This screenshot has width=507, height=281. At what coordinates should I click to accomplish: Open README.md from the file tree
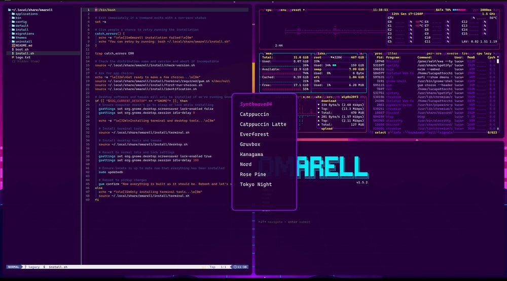22,46
